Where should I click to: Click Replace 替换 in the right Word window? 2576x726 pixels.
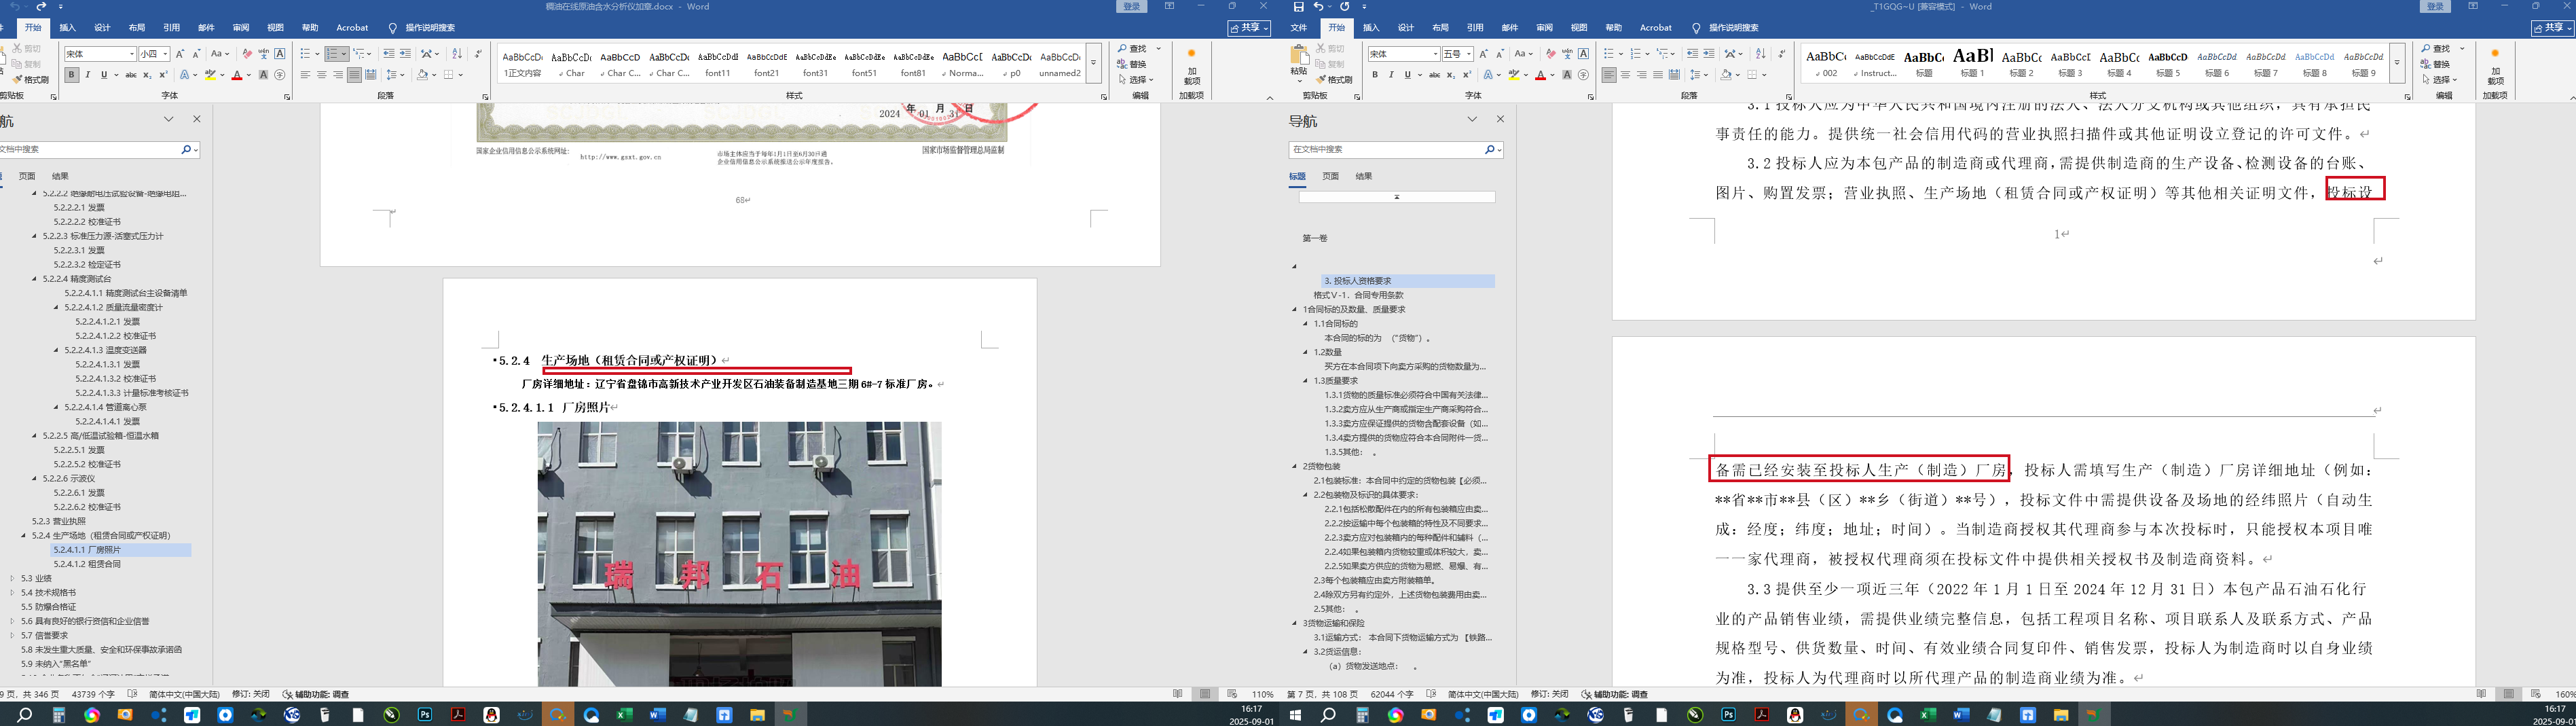(2437, 64)
